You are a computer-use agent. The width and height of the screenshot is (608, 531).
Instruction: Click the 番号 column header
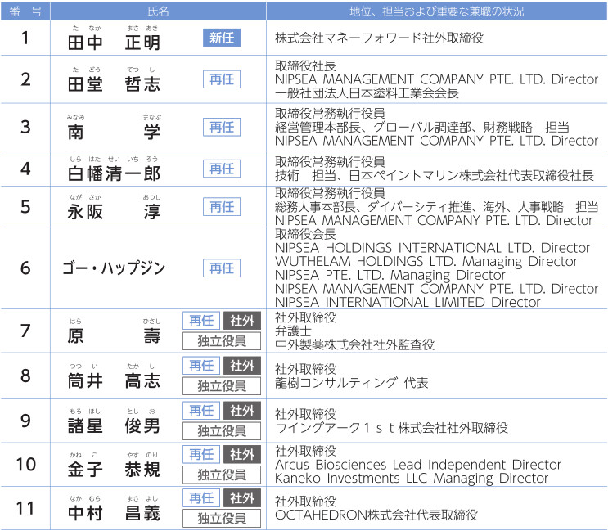point(25,11)
